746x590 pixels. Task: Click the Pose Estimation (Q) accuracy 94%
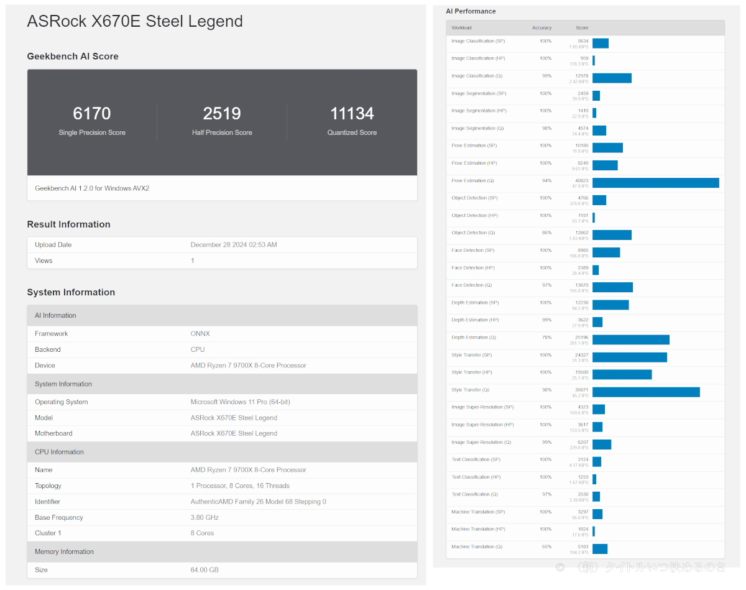[546, 180]
